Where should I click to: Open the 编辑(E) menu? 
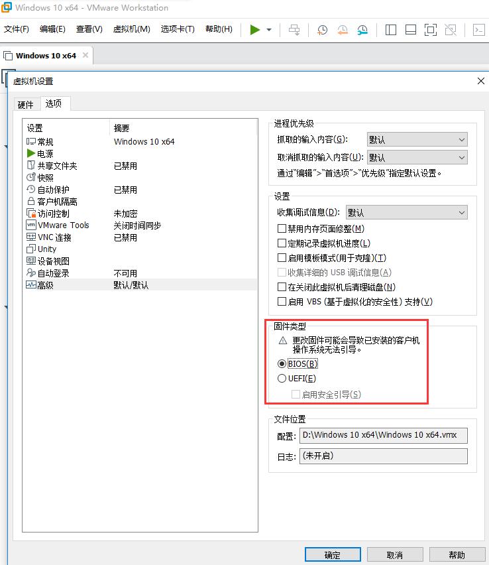click(x=52, y=29)
